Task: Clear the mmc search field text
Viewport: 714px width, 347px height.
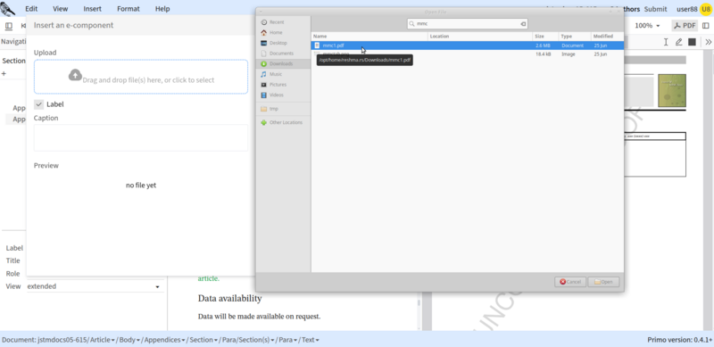Action: coord(523,24)
